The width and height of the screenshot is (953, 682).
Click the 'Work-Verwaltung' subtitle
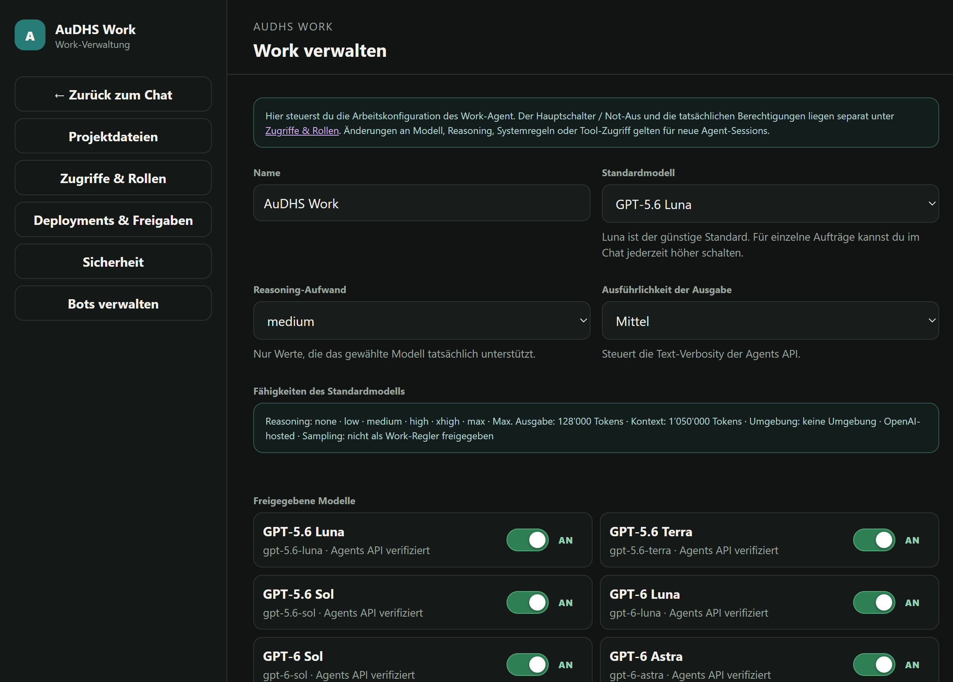[93, 45]
